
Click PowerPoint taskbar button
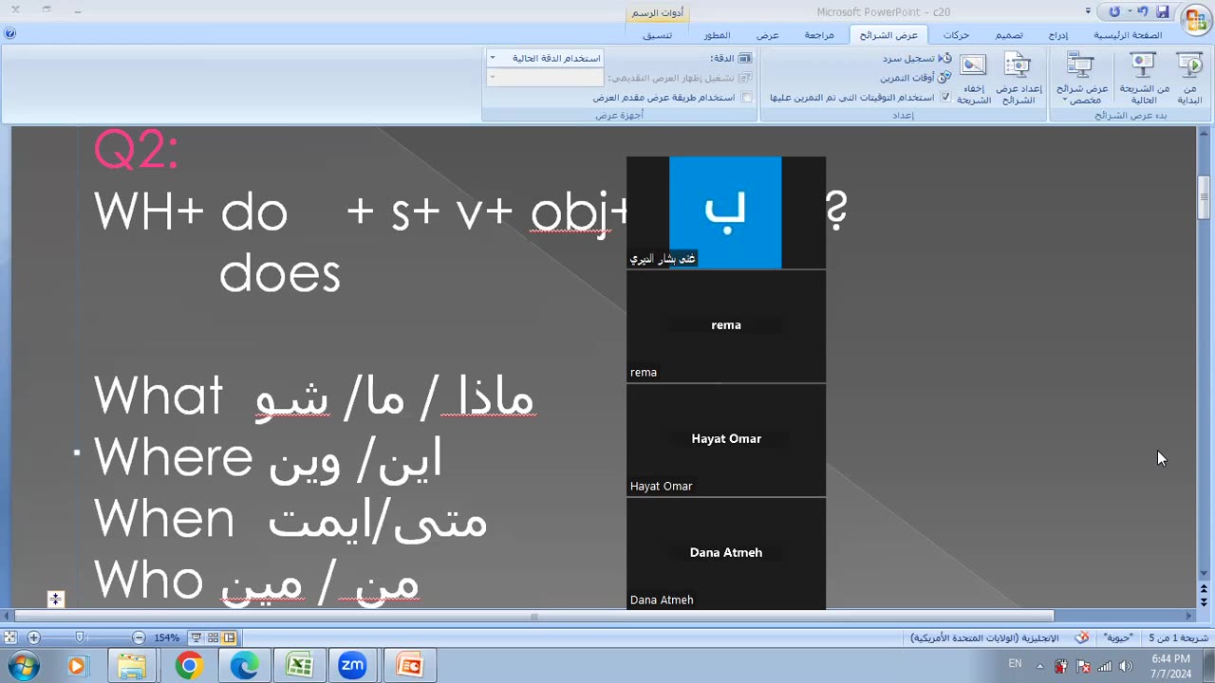409,666
